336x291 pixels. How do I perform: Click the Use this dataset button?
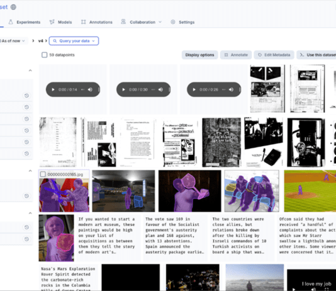point(317,55)
